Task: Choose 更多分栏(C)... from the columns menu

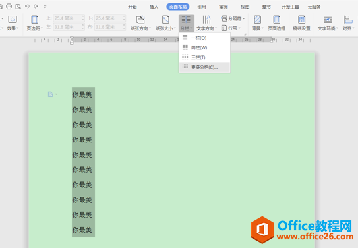Action: [x=204, y=67]
